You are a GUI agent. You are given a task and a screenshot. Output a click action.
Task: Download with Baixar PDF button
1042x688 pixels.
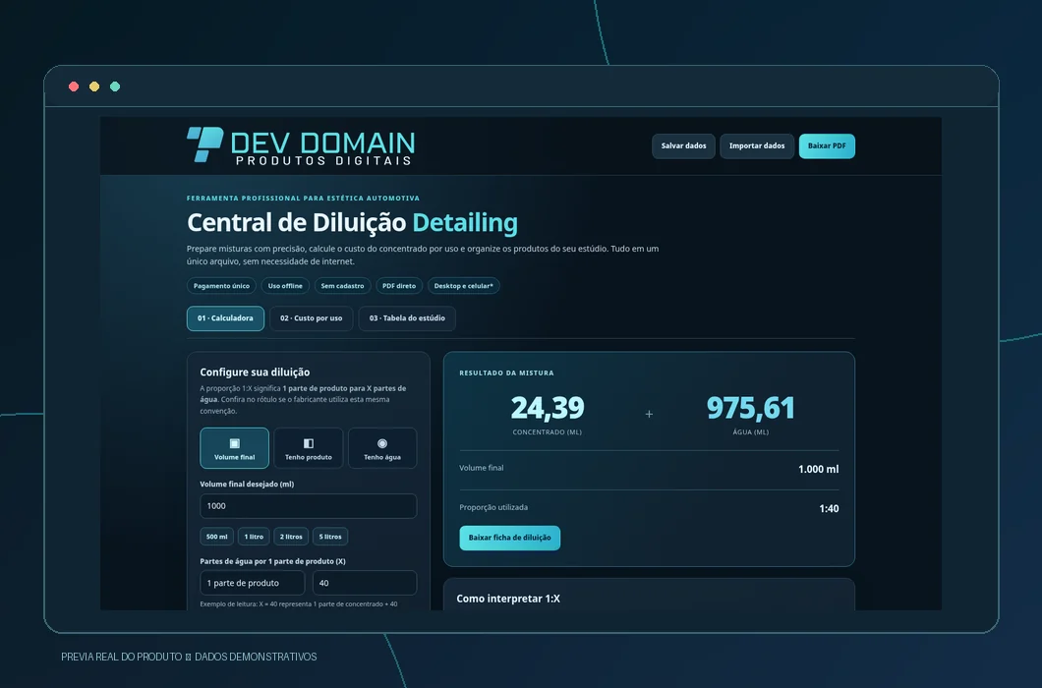(x=827, y=146)
